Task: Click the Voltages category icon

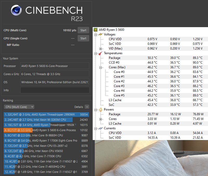Action: (100, 34)
